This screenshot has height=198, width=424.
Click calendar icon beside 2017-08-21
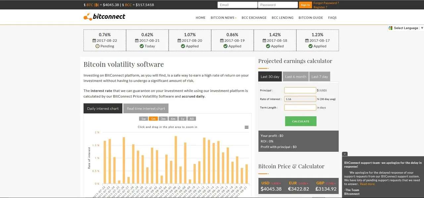[x=137, y=41]
